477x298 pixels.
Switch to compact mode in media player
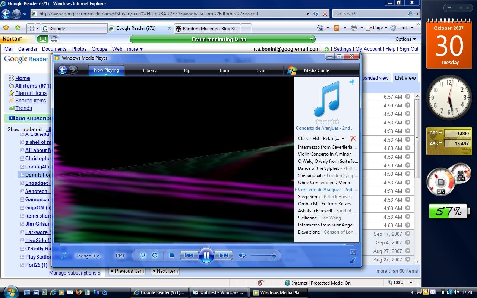tap(353, 260)
